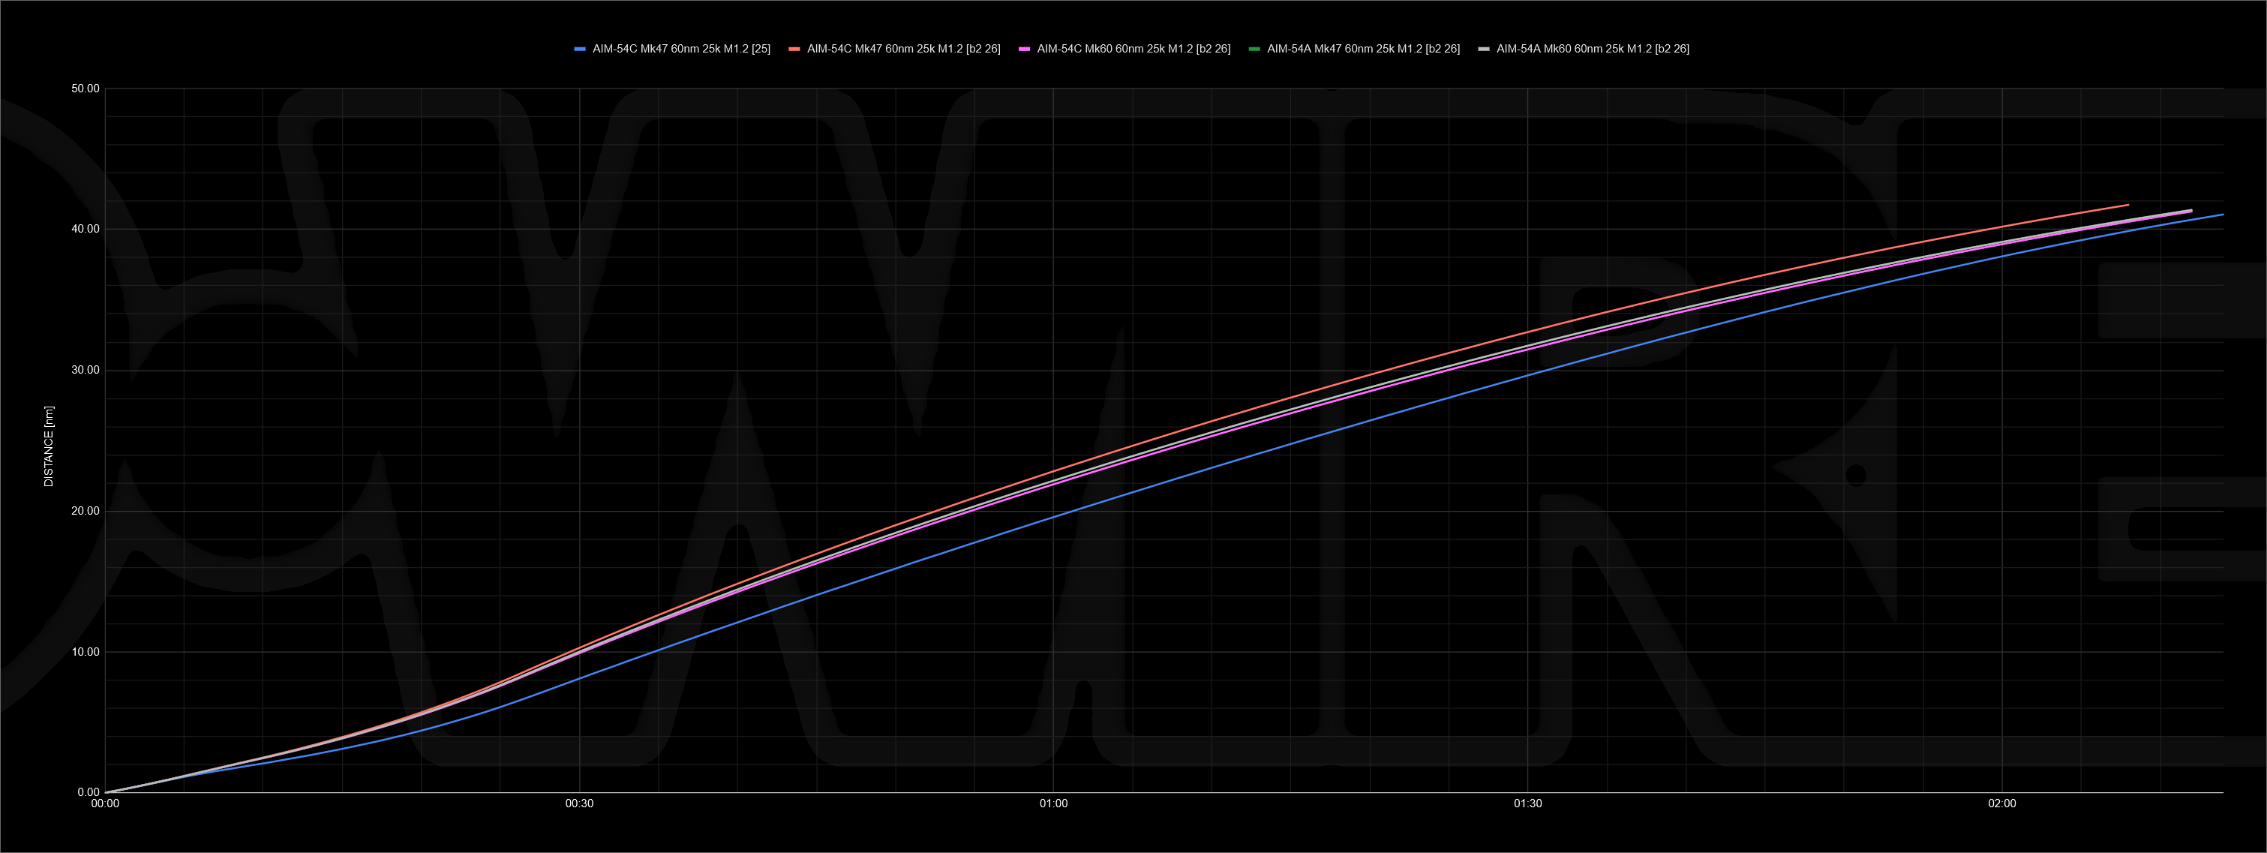This screenshot has width=2267, height=853.
Task: Click the 02:00 x-axis label
Action: pos(2002,803)
